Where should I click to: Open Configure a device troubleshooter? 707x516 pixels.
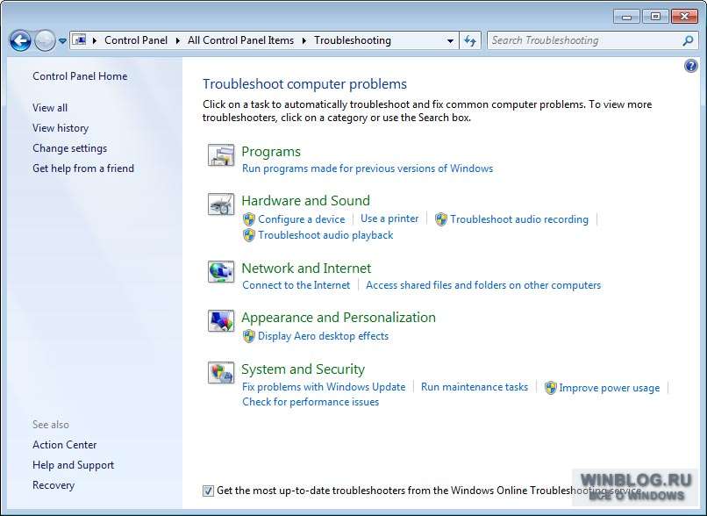click(301, 219)
